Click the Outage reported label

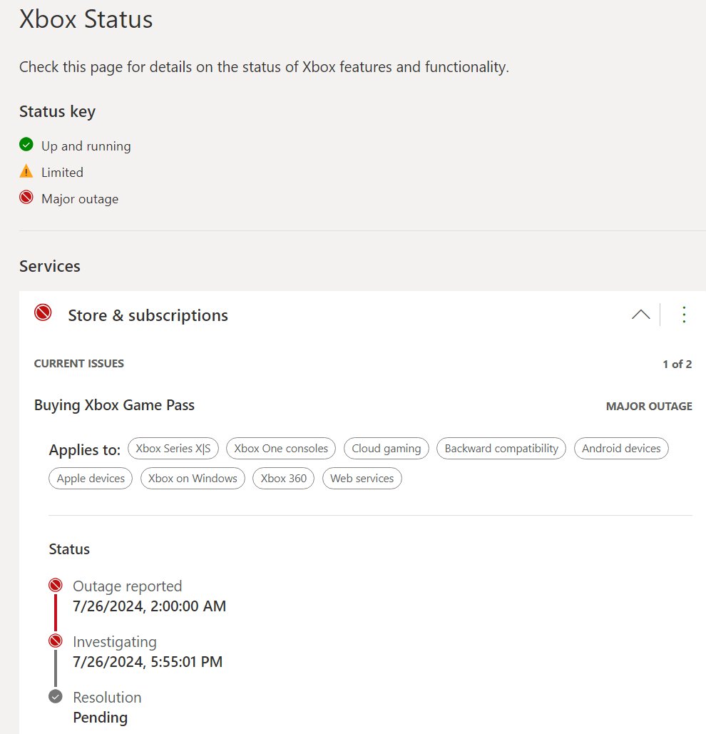point(127,586)
